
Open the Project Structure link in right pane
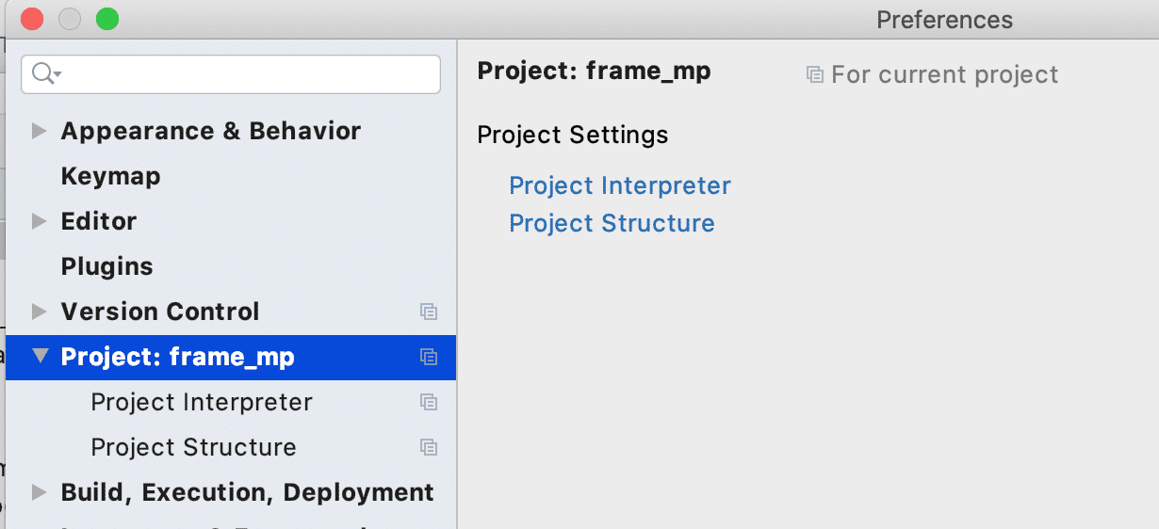click(612, 223)
